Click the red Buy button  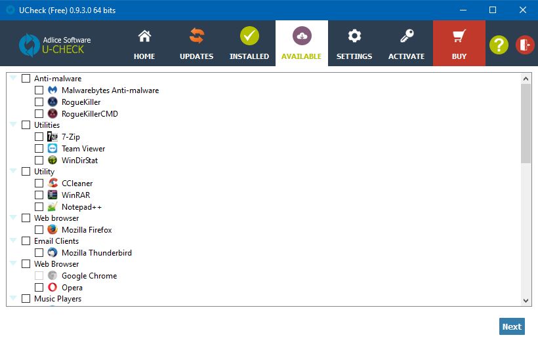click(x=459, y=43)
